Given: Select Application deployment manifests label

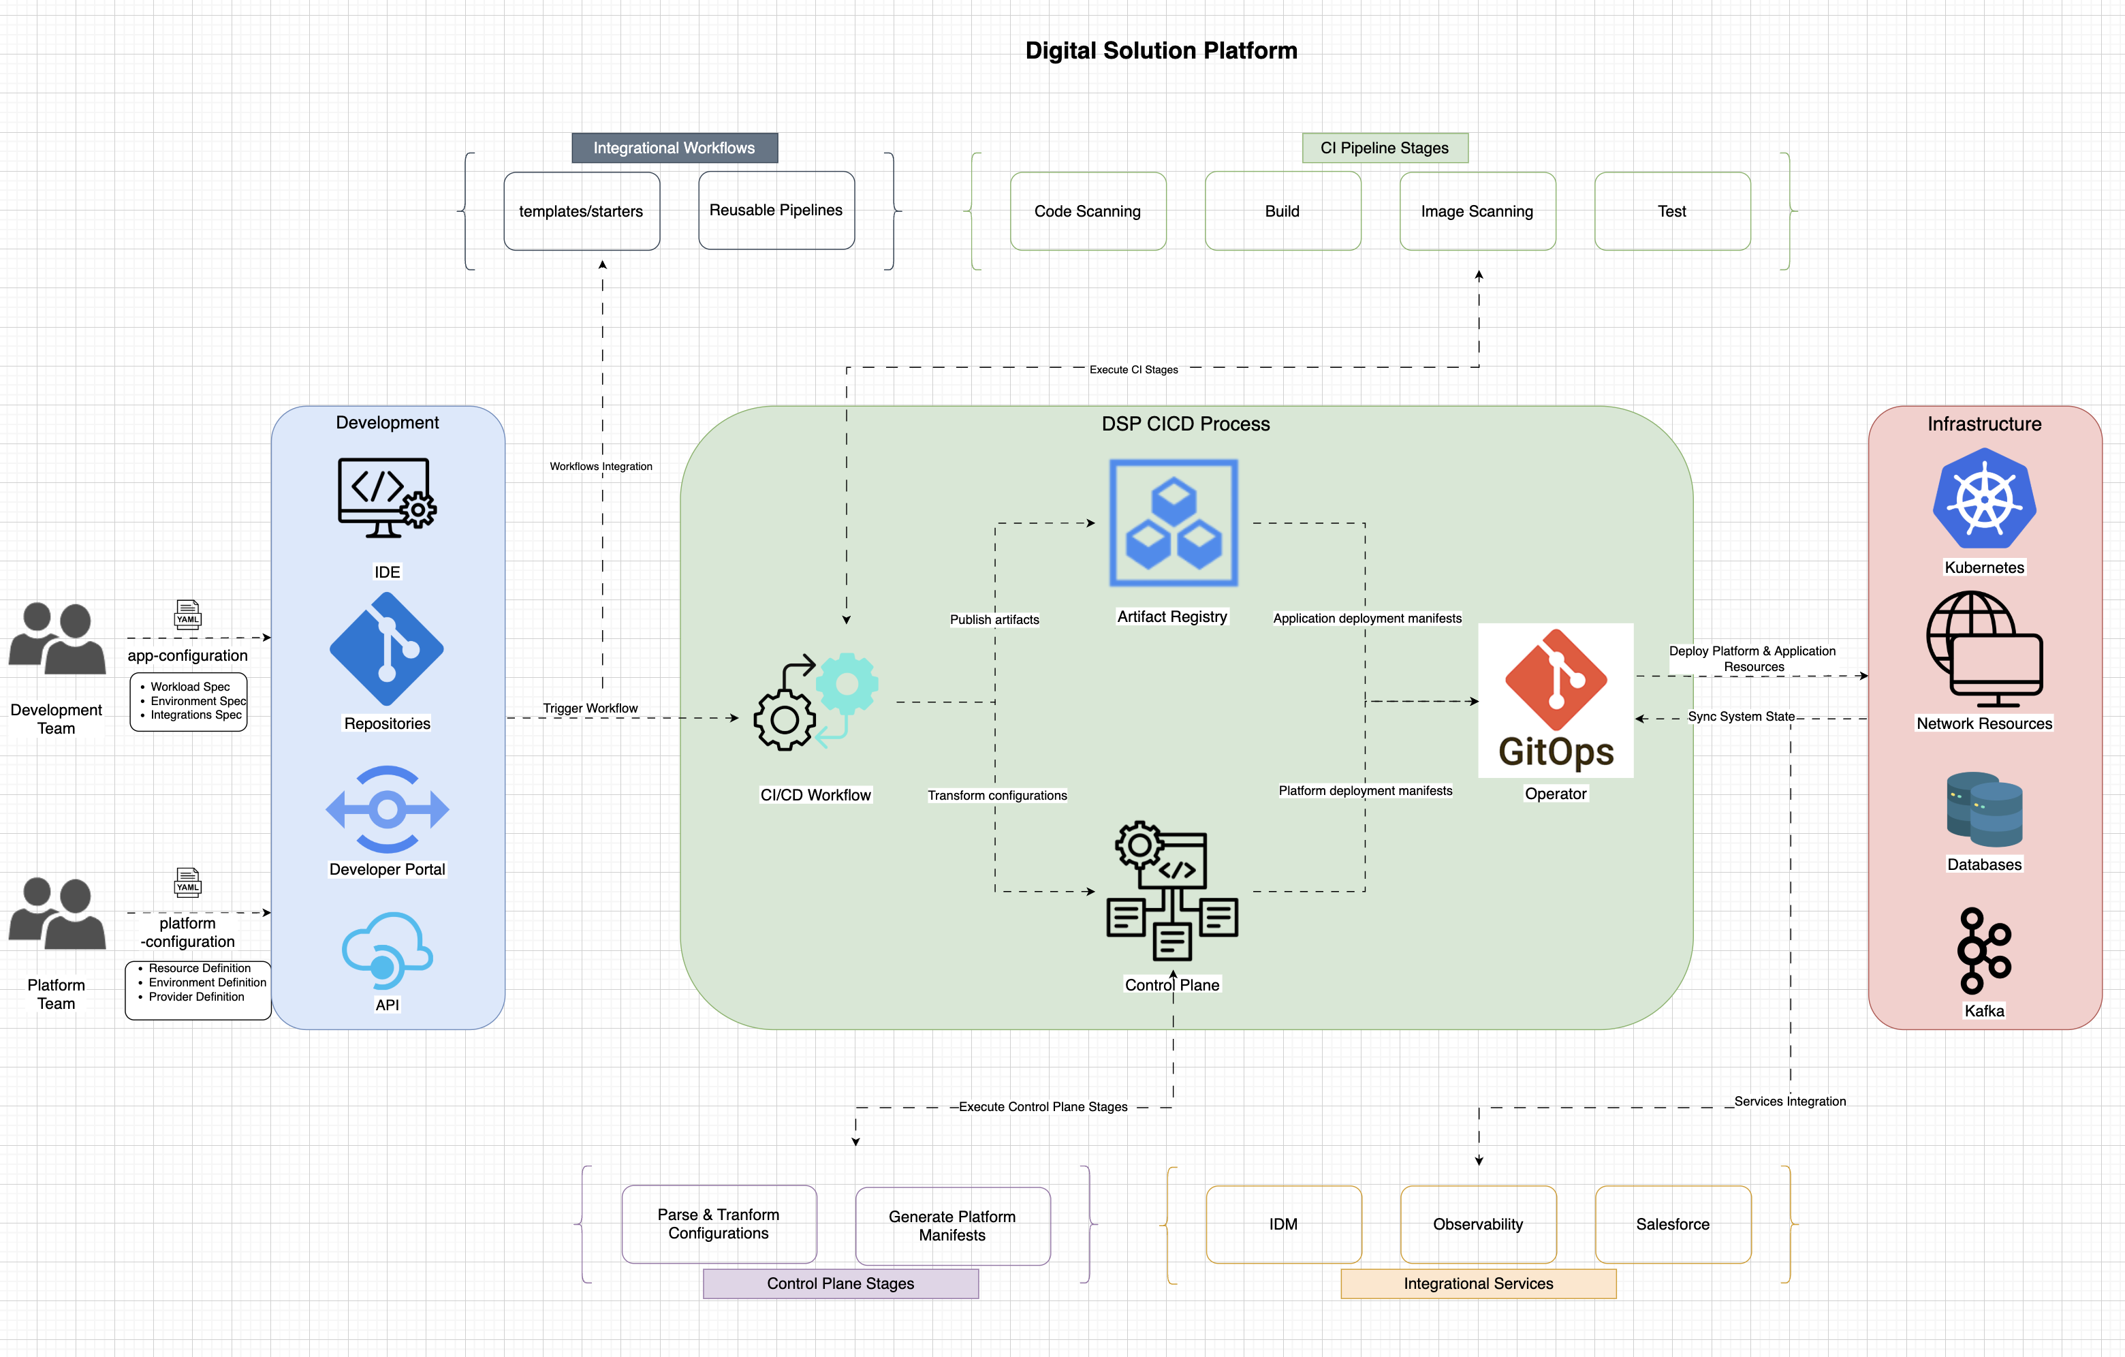Looking at the screenshot, I should pos(1367,618).
